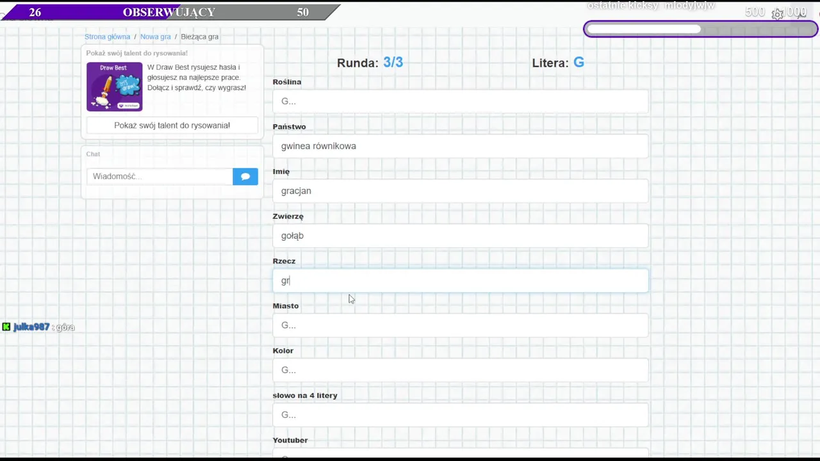Click the słowo na 4 litery field

[461, 415]
